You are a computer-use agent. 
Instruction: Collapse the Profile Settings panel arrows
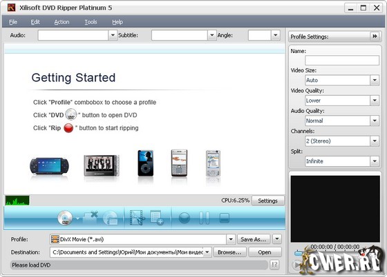[375, 37]
